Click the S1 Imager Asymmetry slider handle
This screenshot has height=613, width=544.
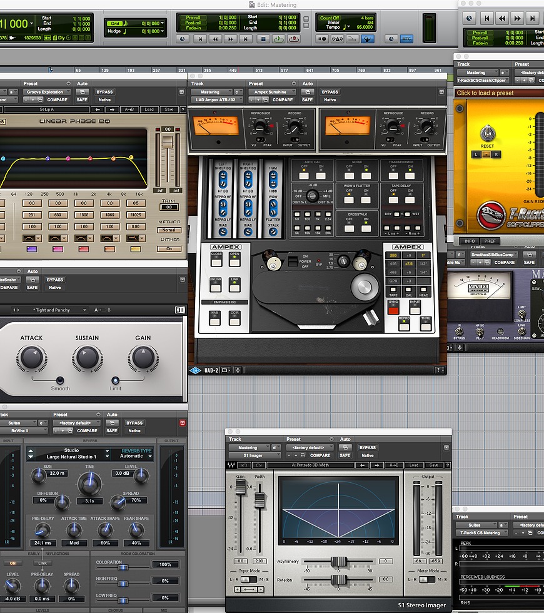tap(338, 562)
